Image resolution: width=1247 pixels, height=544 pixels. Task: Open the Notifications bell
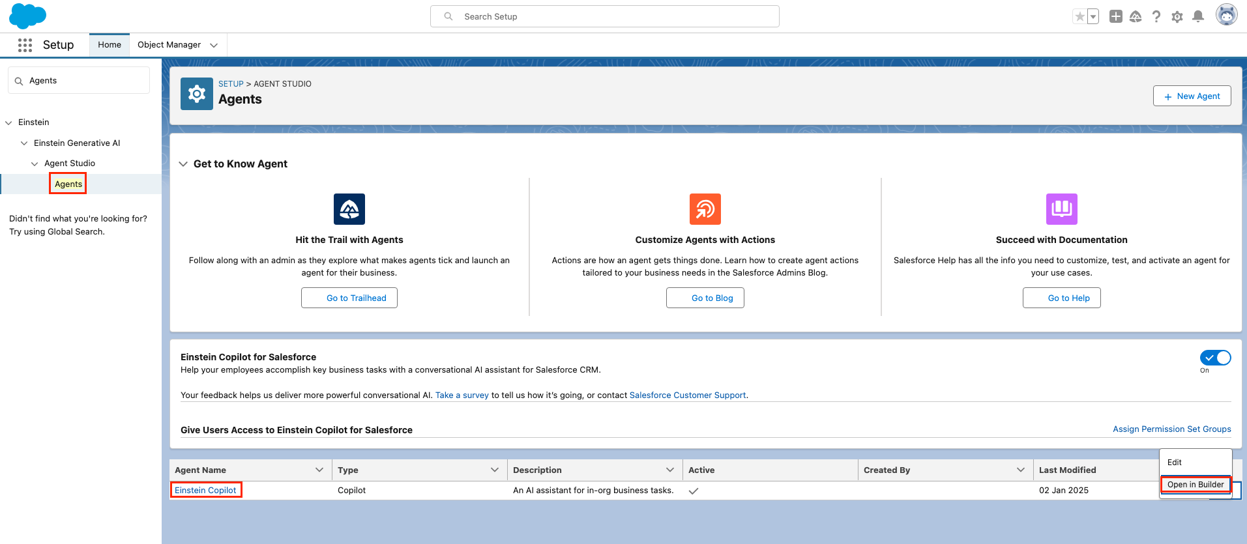[x=1198, y=16]
